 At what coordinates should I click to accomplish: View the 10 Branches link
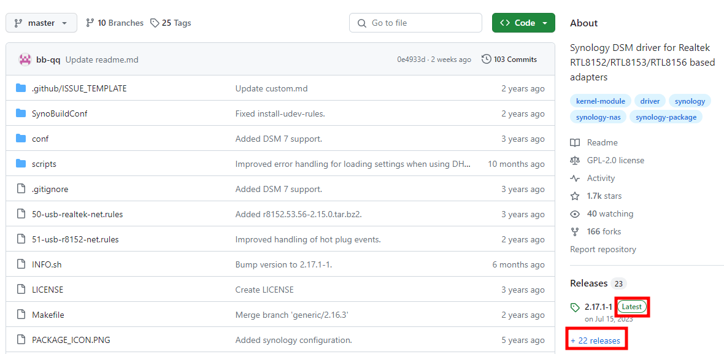click(115, 23)
